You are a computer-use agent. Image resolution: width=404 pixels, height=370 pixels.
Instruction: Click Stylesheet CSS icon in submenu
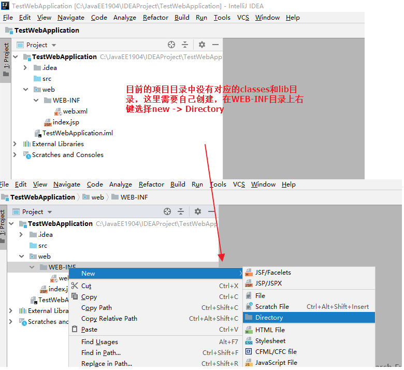point(249,341)
